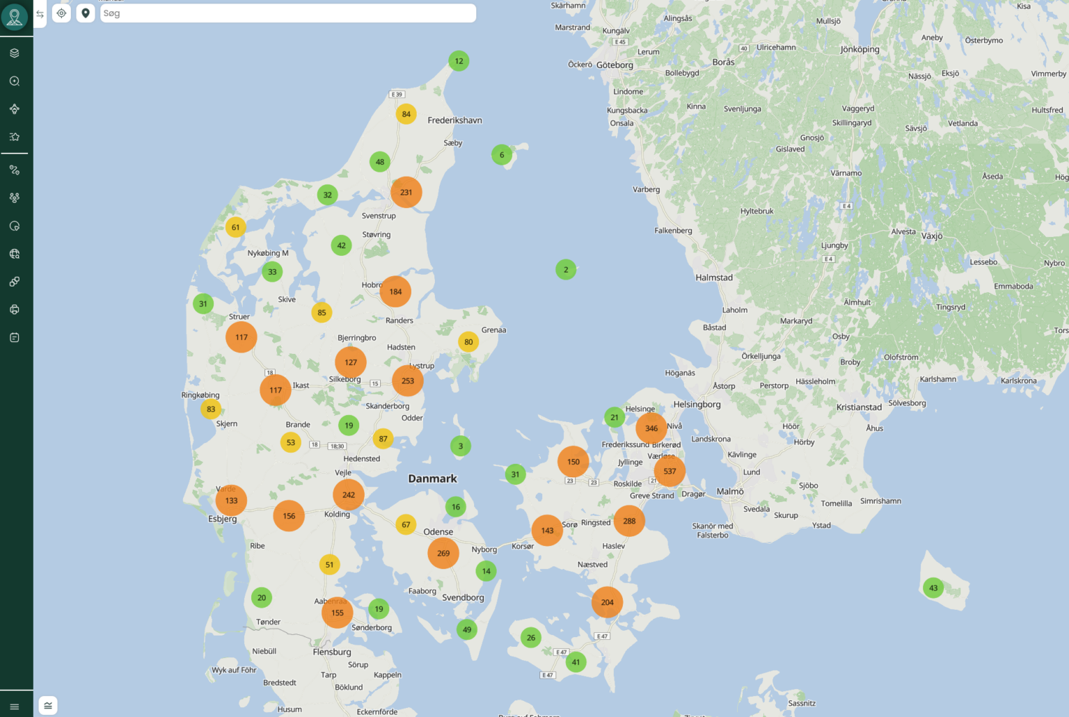Open the Layers panel icon
Screen dimensions: 1069x717
[x=15, y=52]
